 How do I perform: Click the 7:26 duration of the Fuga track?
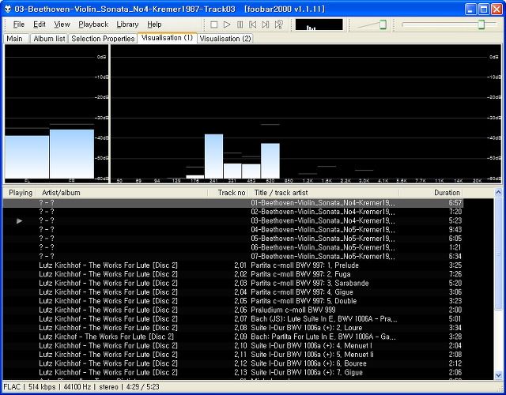(x=455, y=274)
